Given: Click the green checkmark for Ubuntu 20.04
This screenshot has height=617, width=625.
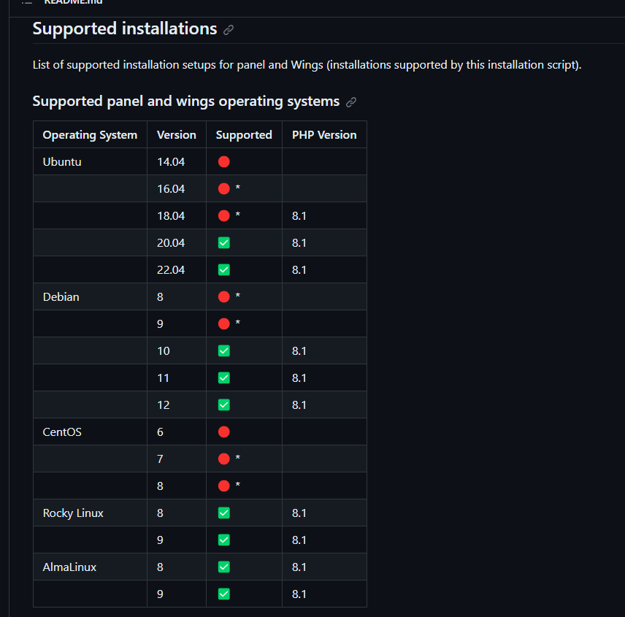Looking at the screenshot, I should (224, 242).
